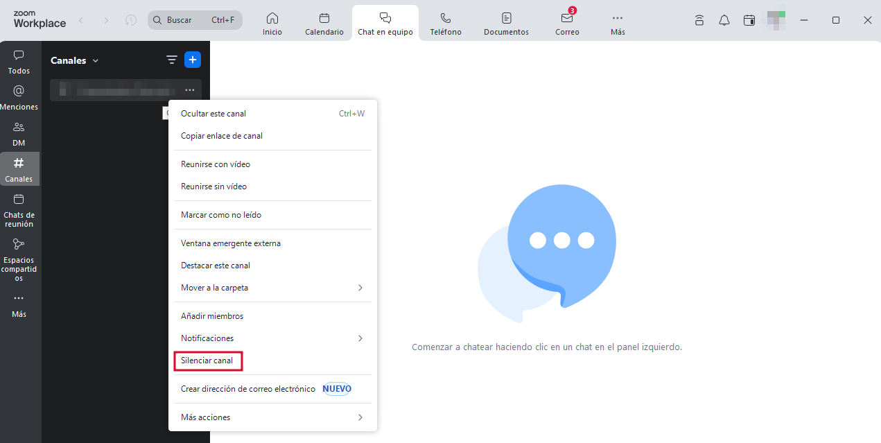Expand the Notificaciones submenu
Viewport: 881px width, 443px height.
(272, 338)
